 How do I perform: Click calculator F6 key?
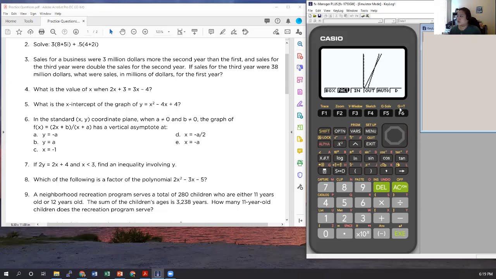tap(401, 113)
